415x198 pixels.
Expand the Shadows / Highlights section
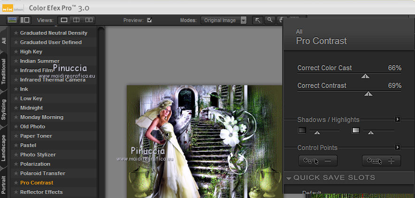pos(398,119)
